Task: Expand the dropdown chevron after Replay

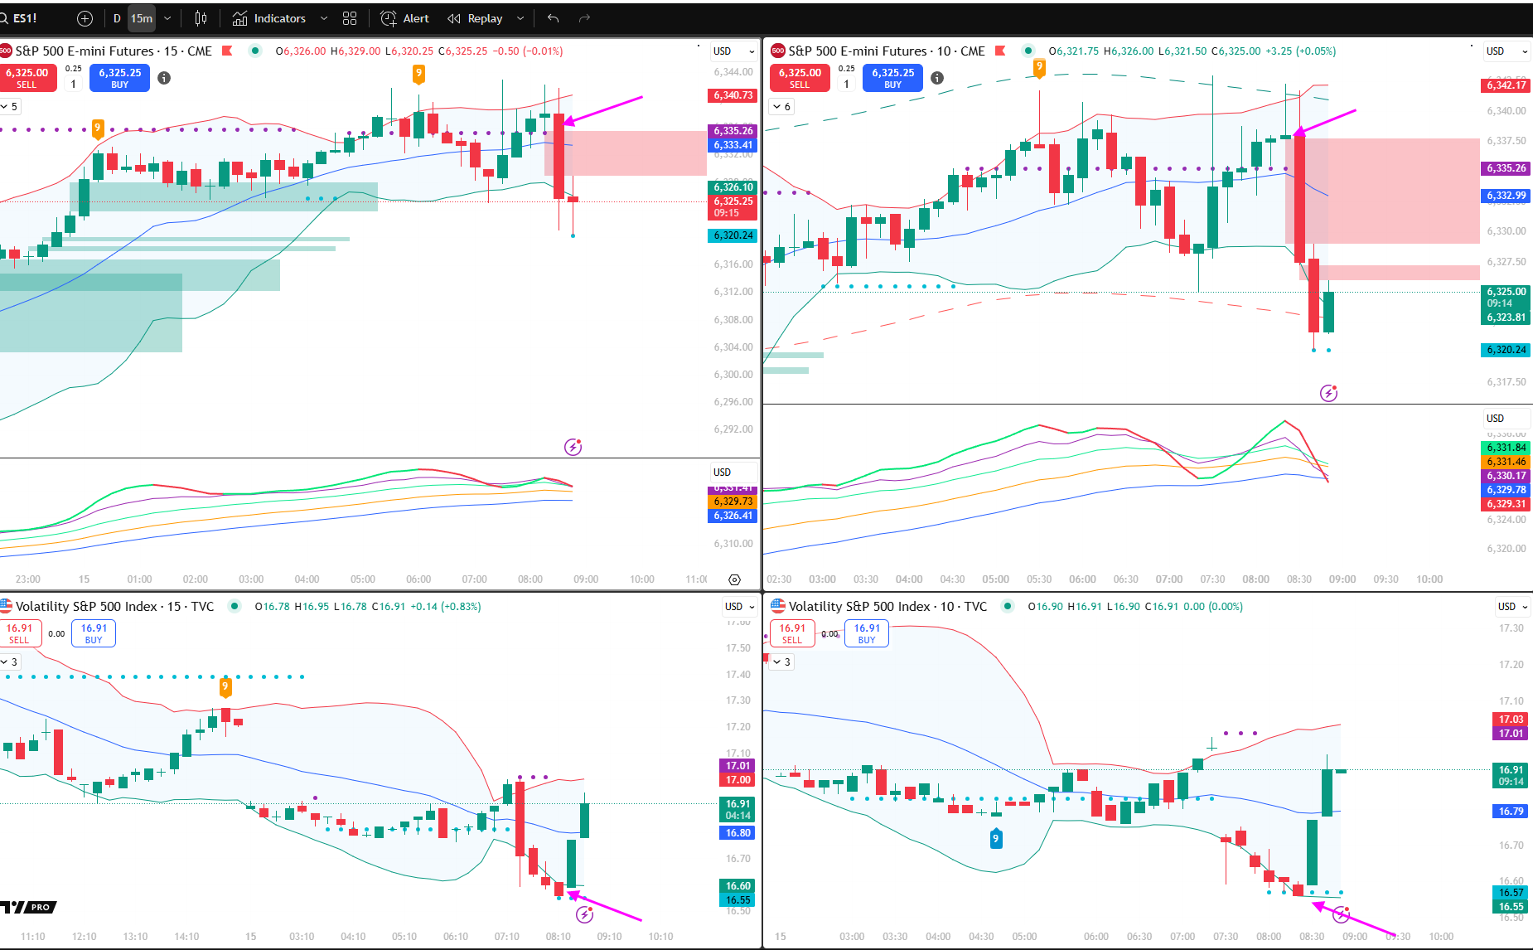Action: 520,18
